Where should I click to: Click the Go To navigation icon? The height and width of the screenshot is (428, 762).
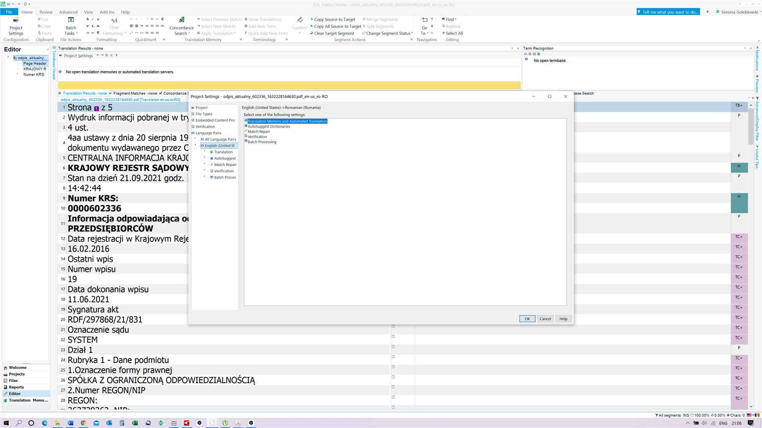[424, 20]
